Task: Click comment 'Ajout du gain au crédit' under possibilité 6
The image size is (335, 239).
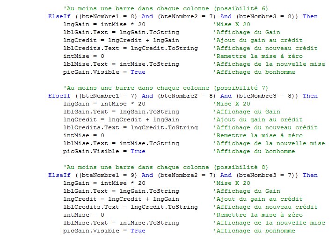Action: point(258,40)
